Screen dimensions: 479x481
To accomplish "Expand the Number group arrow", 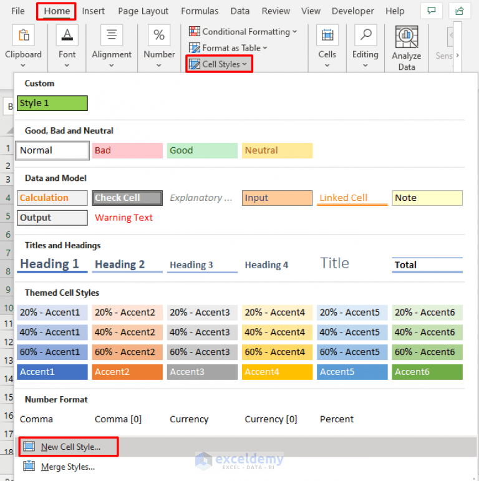I will click(x=159, y=66).
